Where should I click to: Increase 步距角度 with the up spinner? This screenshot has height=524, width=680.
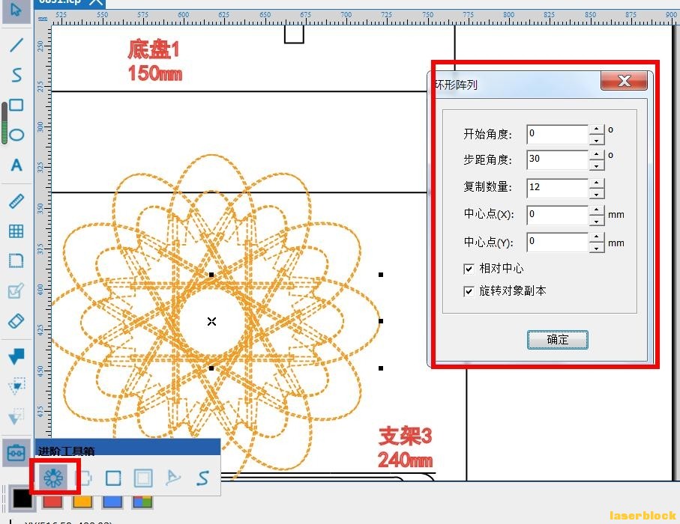point(597,155)
